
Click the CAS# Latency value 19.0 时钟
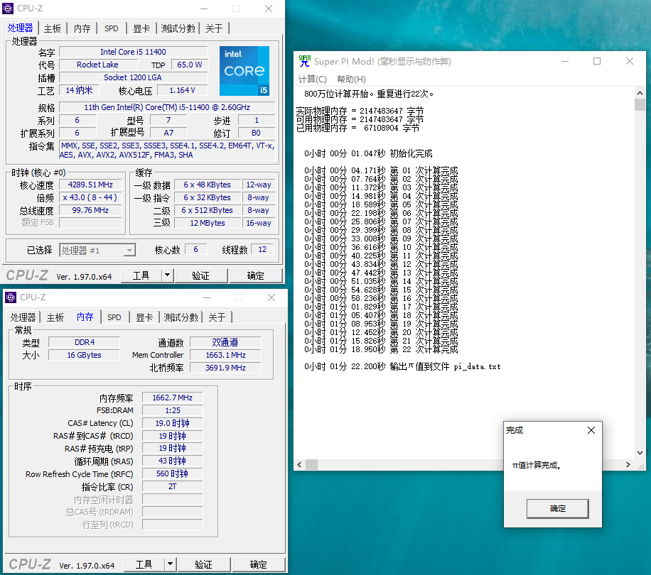click(x=172, y=423)
